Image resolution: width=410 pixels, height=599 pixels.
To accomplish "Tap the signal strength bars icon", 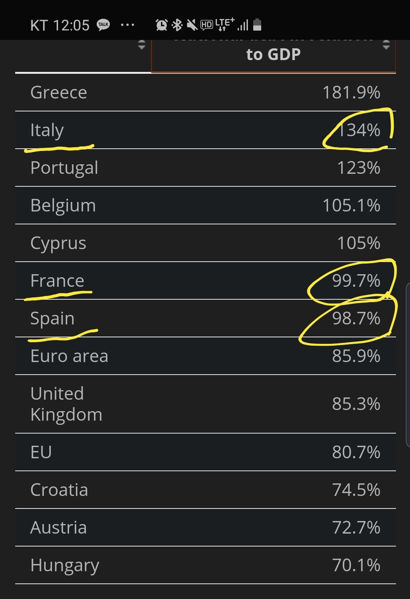I will (243, 25).
